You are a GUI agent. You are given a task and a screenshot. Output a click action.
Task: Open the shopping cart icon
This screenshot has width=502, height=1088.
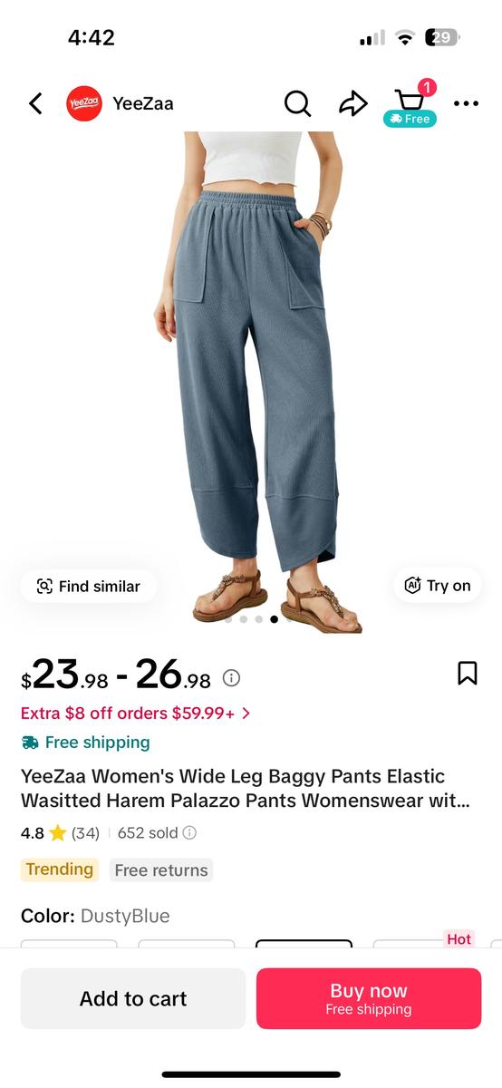point(410,102)
